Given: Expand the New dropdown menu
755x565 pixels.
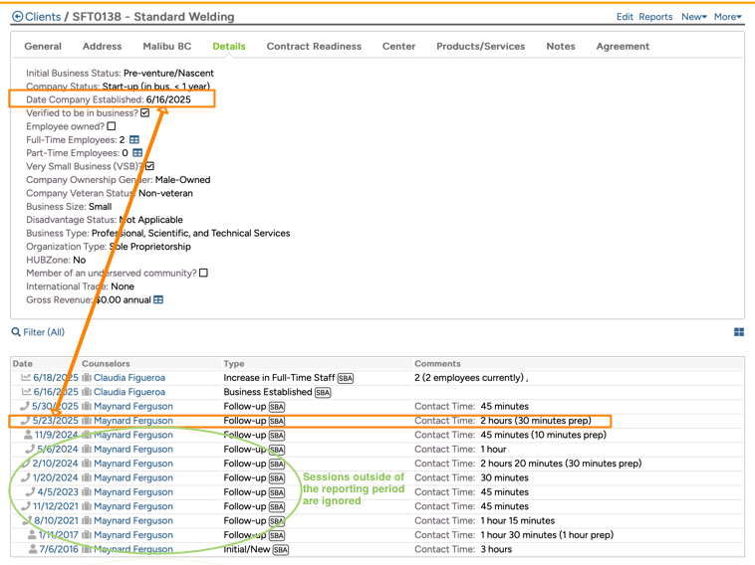Looking at the screenshot, I should [x=693, y=17].
